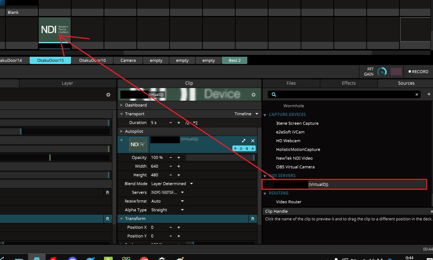Click the Sources search magnifier icon
The image size is (433, 260).
[x=274, y=95]
